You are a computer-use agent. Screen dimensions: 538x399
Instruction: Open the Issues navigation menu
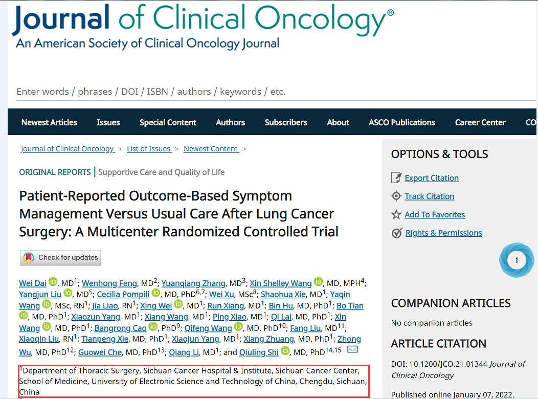point(108,122)
